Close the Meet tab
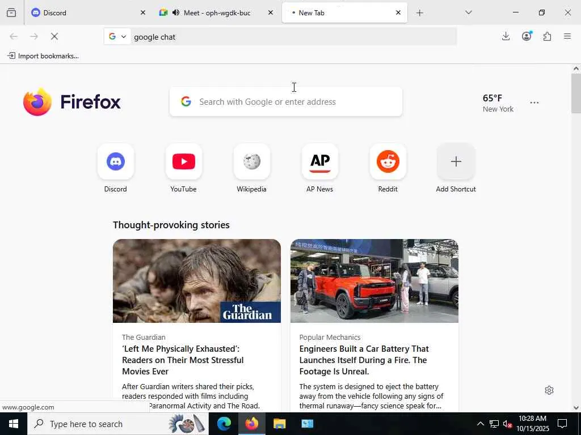Screen dimensions: 581x435 pos(271,12)
